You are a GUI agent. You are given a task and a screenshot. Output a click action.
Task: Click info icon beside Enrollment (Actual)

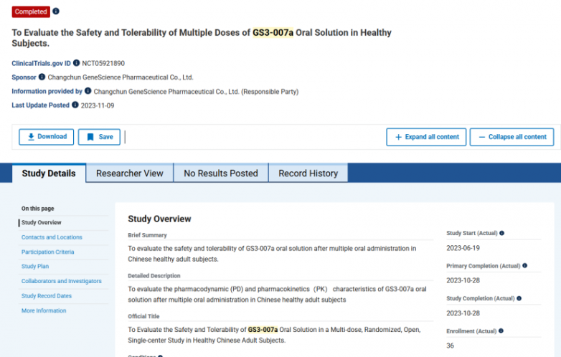click(501, 330)
